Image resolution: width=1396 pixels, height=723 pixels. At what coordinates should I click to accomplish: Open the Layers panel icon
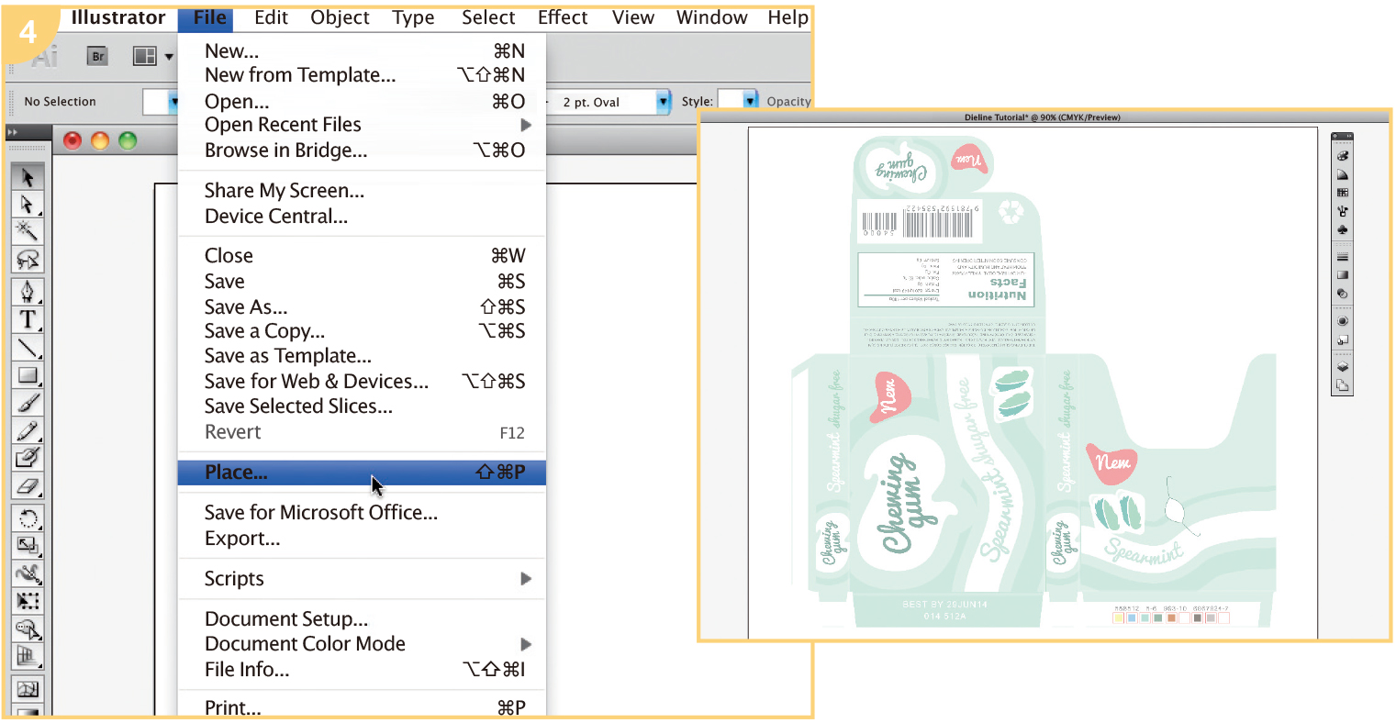pos(1343,367)
